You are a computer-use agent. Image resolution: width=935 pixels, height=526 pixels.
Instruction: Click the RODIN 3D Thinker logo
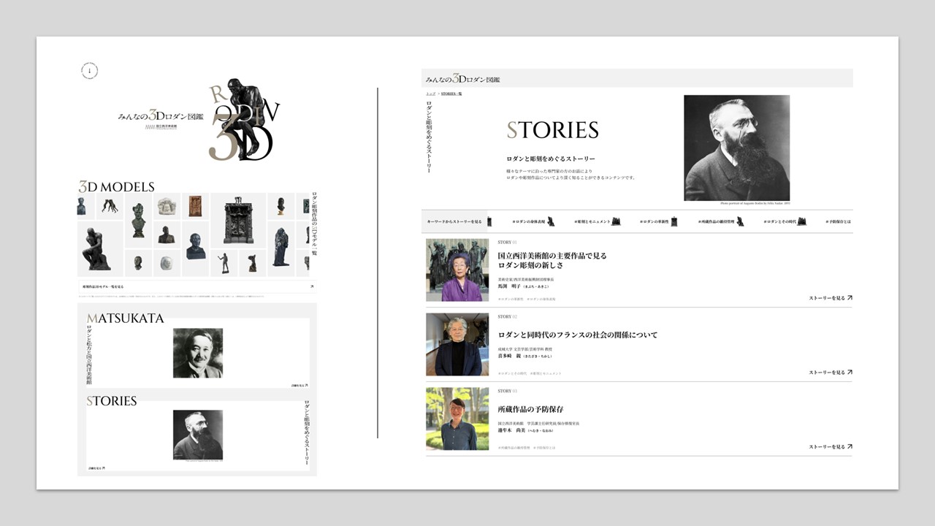(245, 119)
